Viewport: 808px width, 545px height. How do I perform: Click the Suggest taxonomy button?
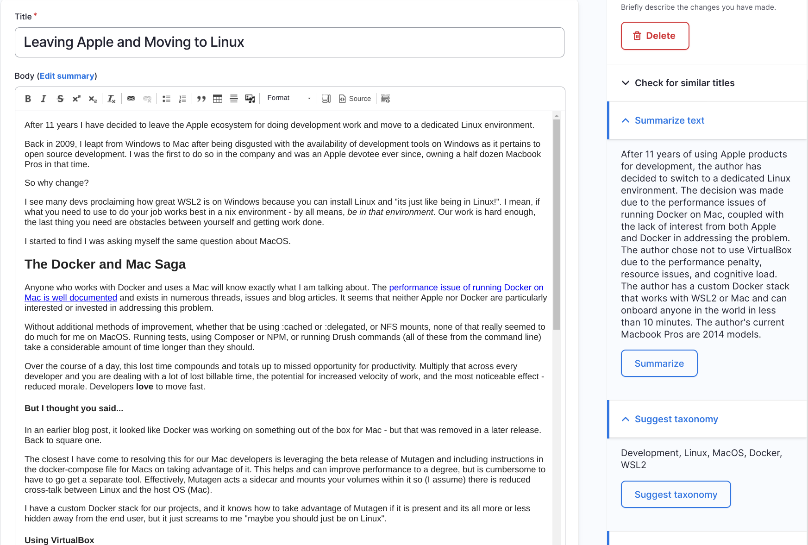pos(676,494)
